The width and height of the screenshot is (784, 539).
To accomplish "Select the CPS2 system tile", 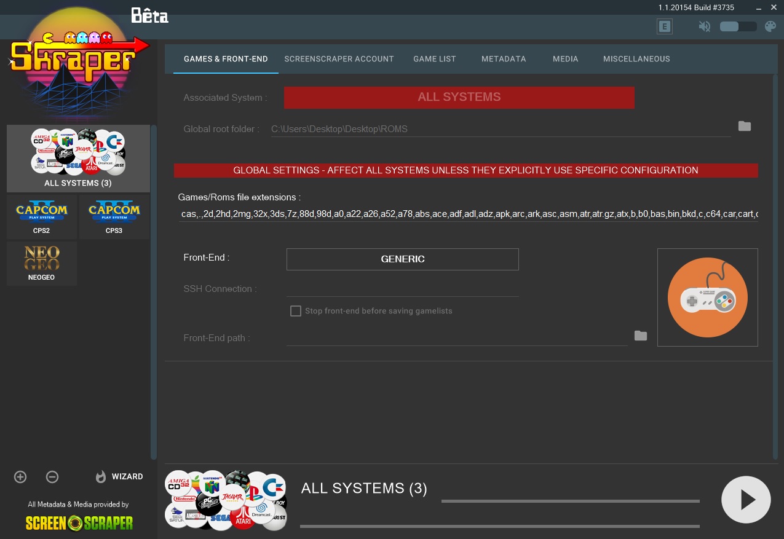I will [42, 216].
